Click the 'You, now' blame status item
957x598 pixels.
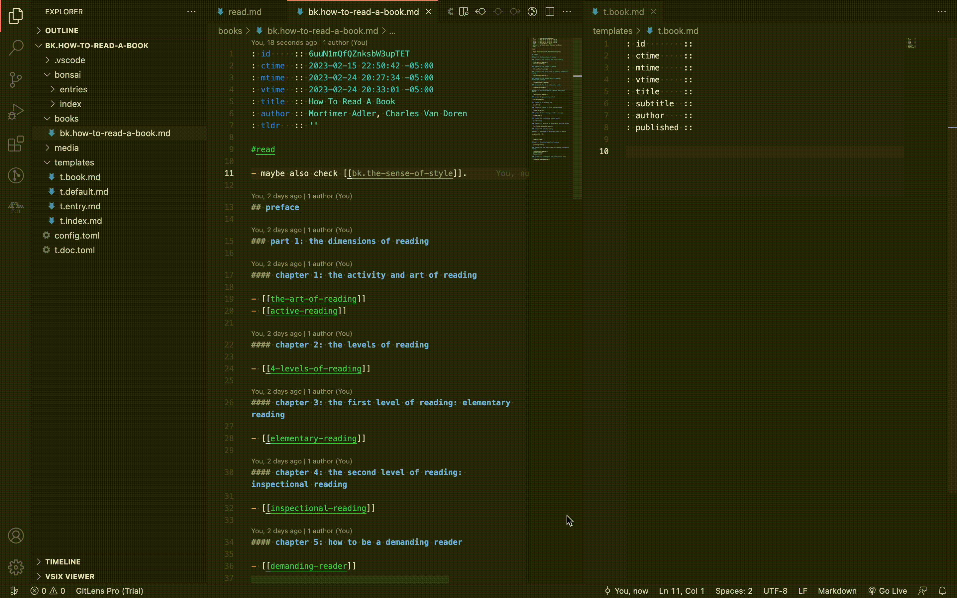point(626,590)
